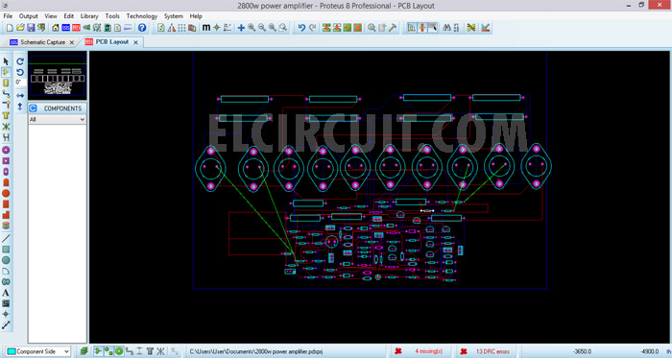Select the Zone mode T-shaped tool
Screen dimensions: 672x358
[x=6, y=115]
